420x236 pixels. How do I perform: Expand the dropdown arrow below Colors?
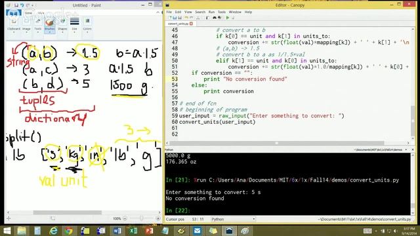coord(87,32)
